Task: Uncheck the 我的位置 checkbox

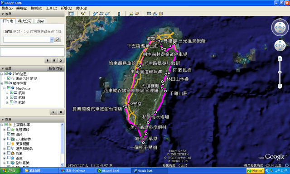Action: coord(6,73)
